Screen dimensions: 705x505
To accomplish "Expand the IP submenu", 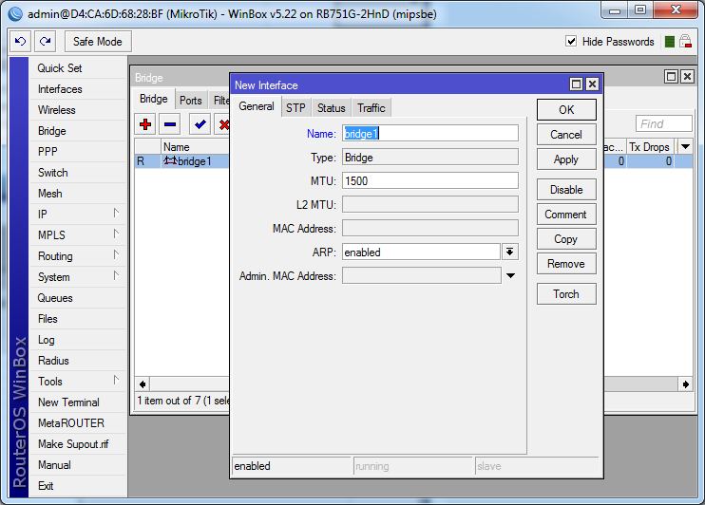I will coord(116,213).
